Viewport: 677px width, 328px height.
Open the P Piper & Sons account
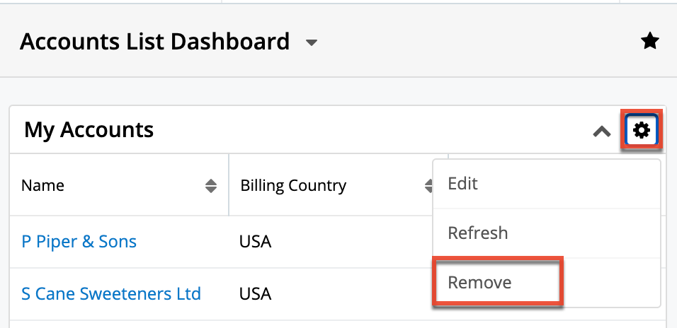tap(79, 242)
